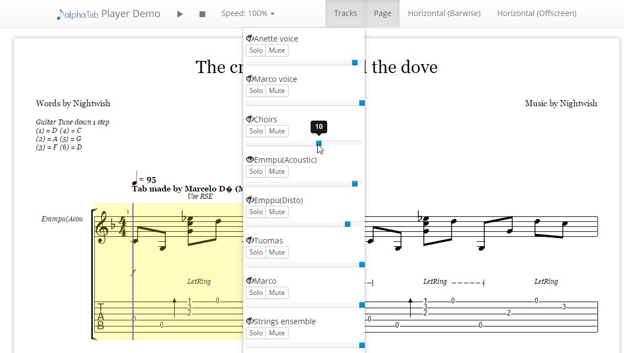Select the Choirs track name
Screen dimensions: 624x353
(x=265, y=119)
